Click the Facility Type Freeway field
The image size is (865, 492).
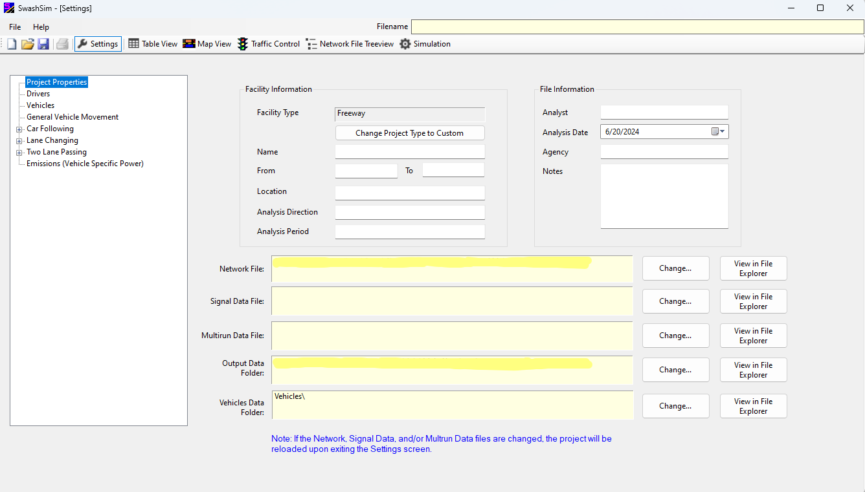410,114
